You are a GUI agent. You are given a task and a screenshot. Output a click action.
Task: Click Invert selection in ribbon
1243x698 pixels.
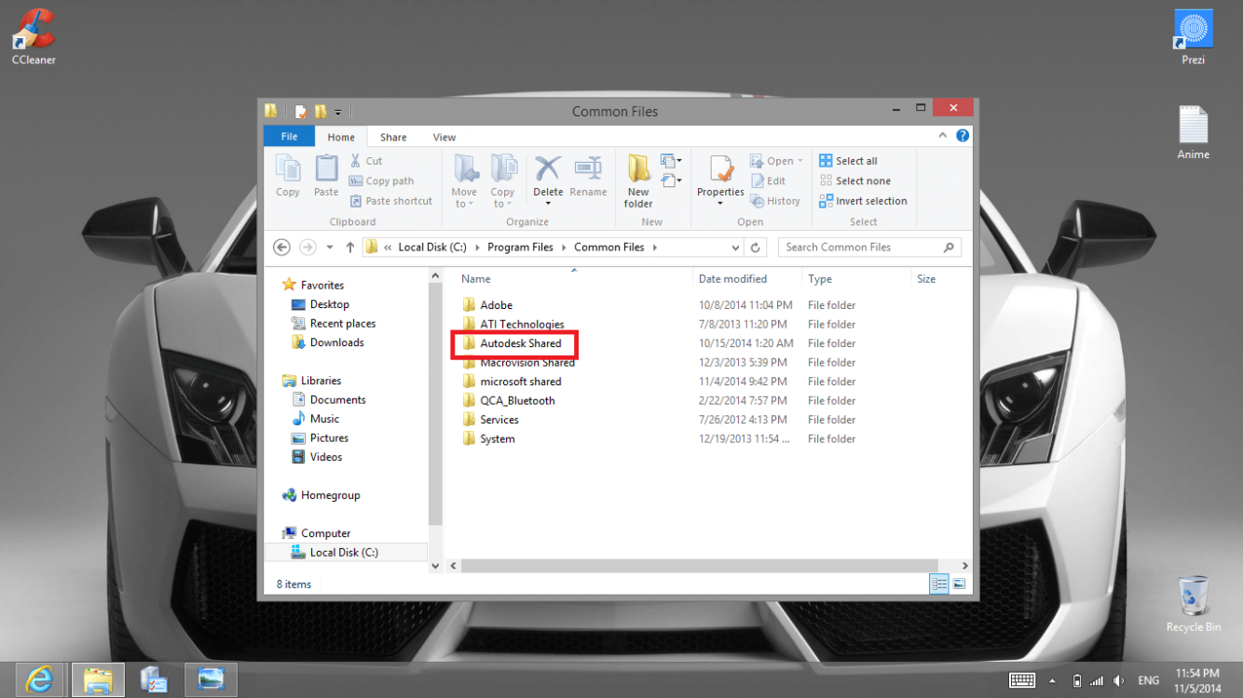(864, 201)
